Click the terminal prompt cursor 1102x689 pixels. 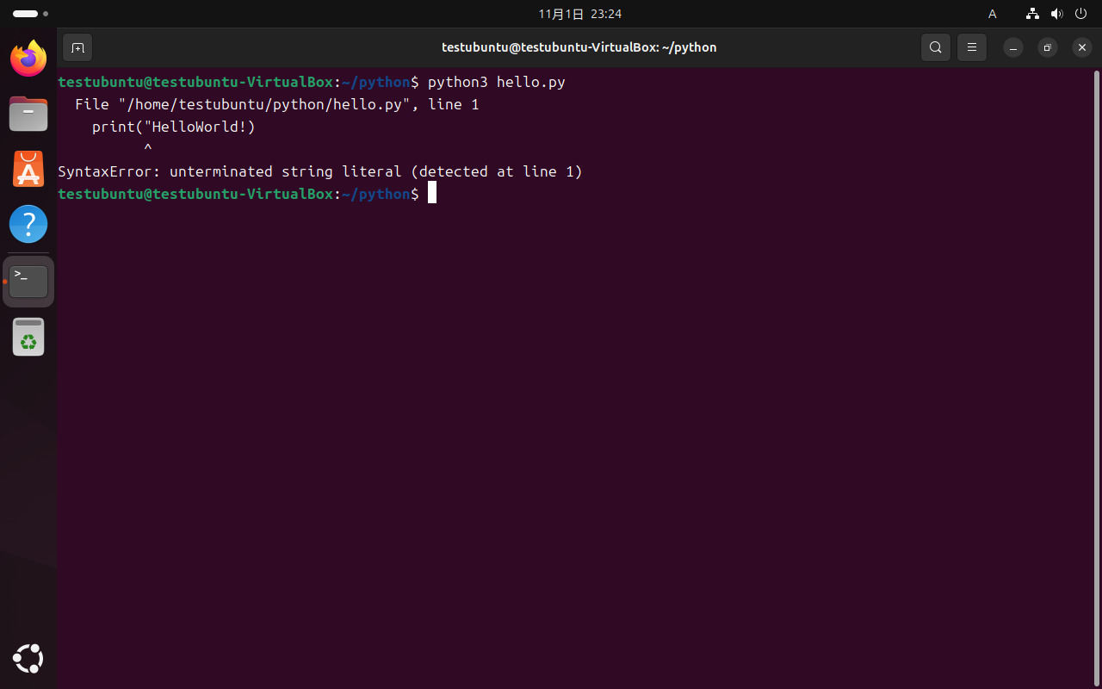431,193
